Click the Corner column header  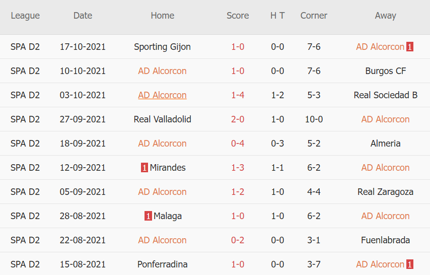pyautogui.click(x=314, y=16)
